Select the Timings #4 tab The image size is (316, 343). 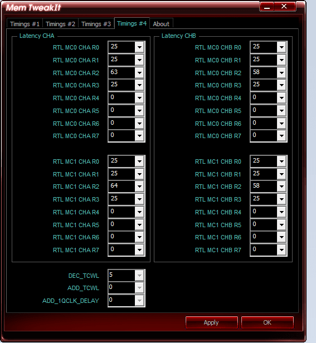click(132, 23)
